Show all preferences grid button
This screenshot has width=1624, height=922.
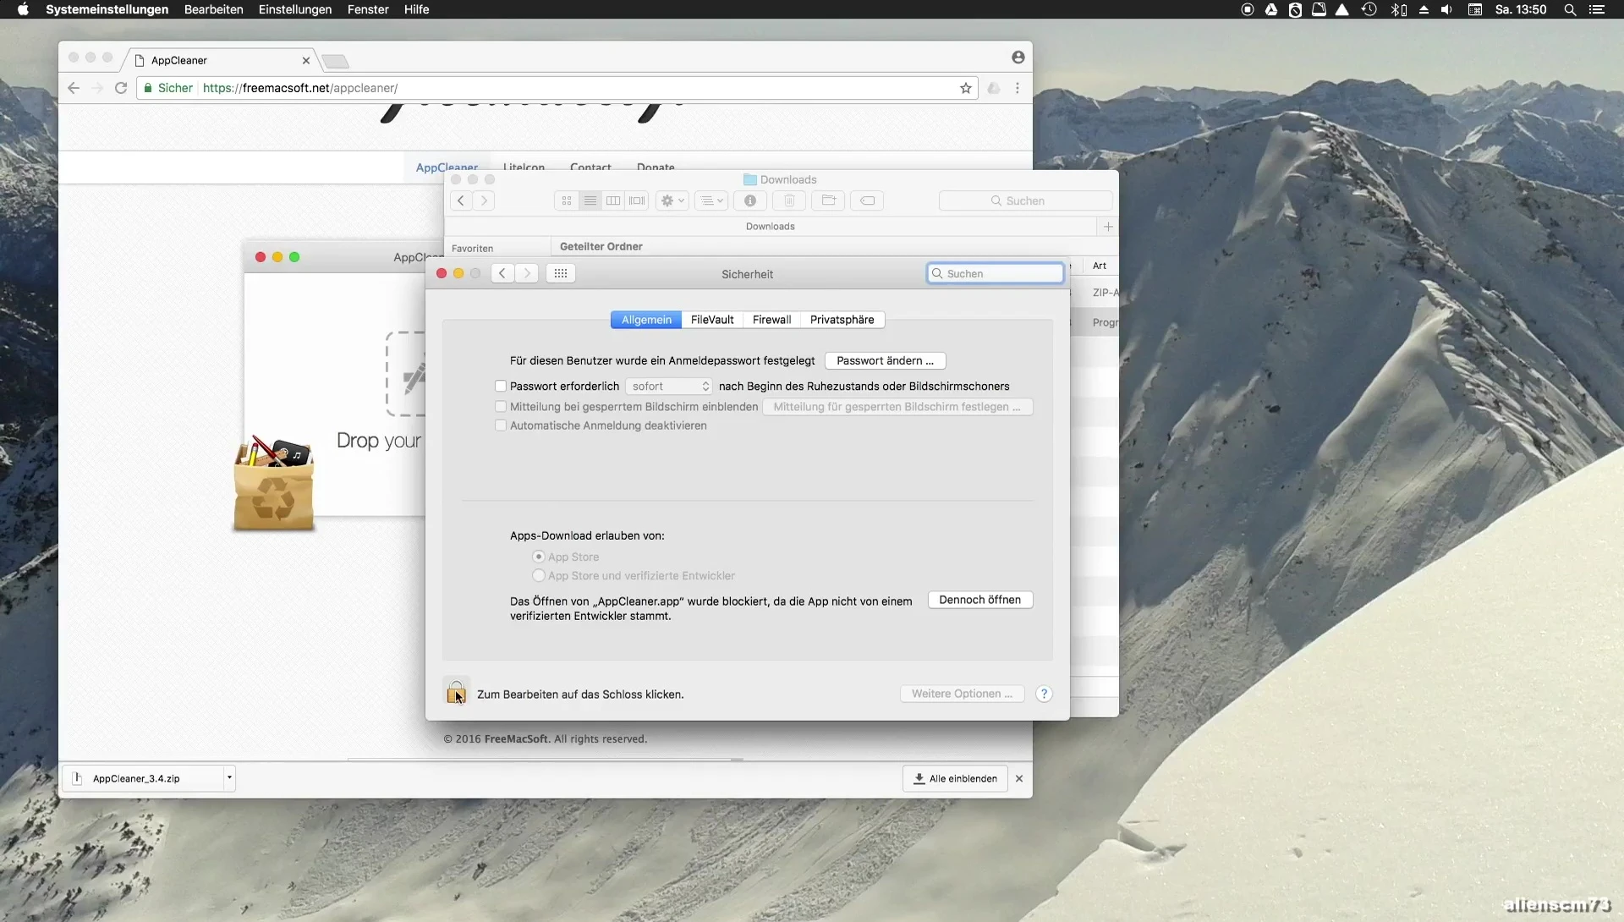pyautogui.click(x=561, y=273)
